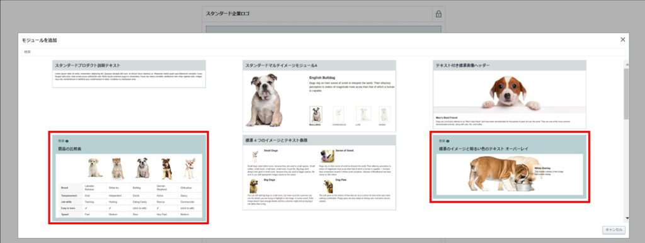This screenshot has height=243, width=645.
Task: Choose the 標準のイメージと明るい色のテキスト オーバーレイ title
Action: tap(484, 149)
